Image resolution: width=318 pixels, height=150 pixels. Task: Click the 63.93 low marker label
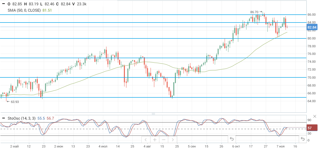point(15,102)
